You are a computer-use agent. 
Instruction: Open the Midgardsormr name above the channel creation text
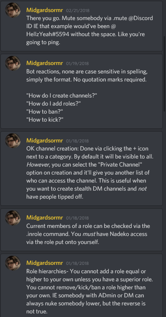[45, 141]
